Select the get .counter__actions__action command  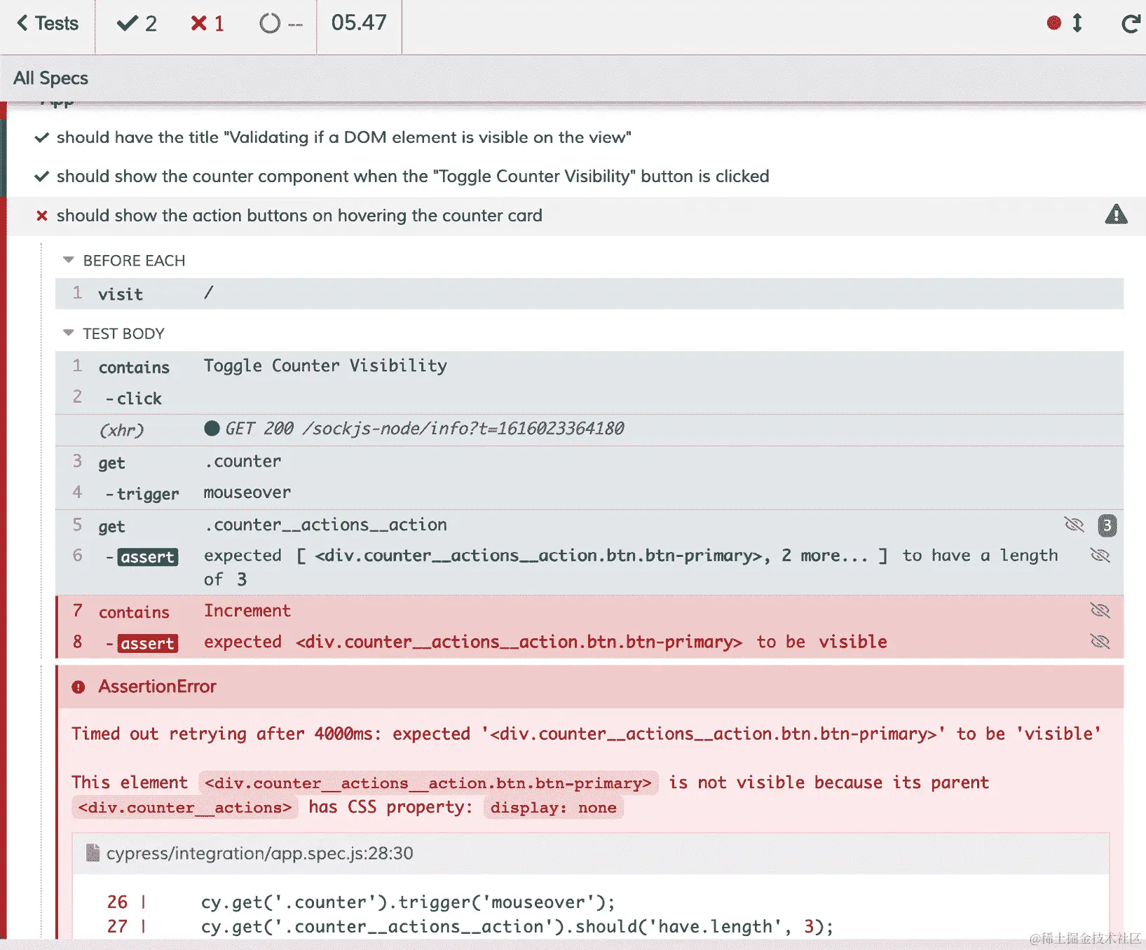[589, 525]
